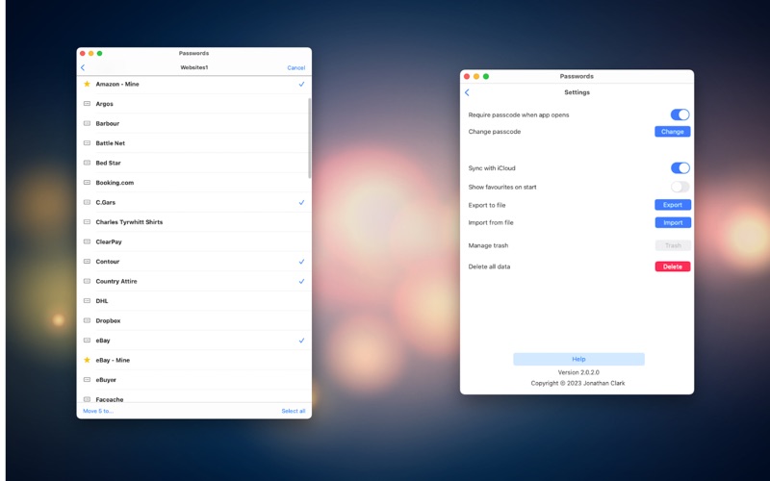Click the card icon beside Contour
This screenshot has width=770, height=481.
[x=87, y=261]
